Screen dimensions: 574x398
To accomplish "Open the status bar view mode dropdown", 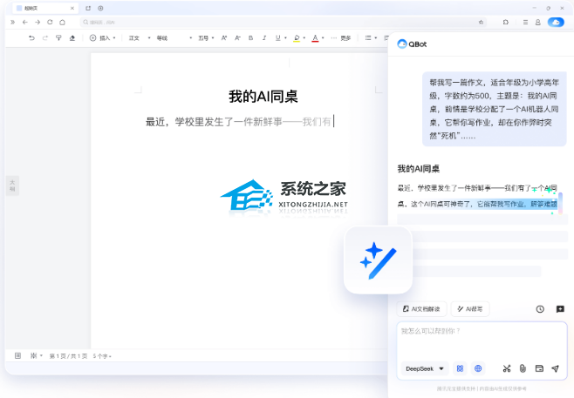I will pyautogui.click(x=37, y=355).
